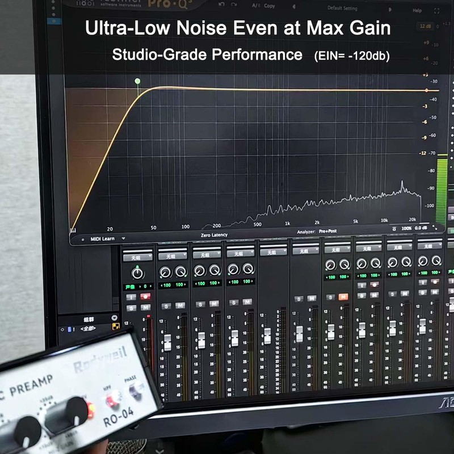The height and width of the screenshot is (454, 454).
Task: Click the 0.0 dB output gain field
Action: pyautogui.click(x=421, y=228)
